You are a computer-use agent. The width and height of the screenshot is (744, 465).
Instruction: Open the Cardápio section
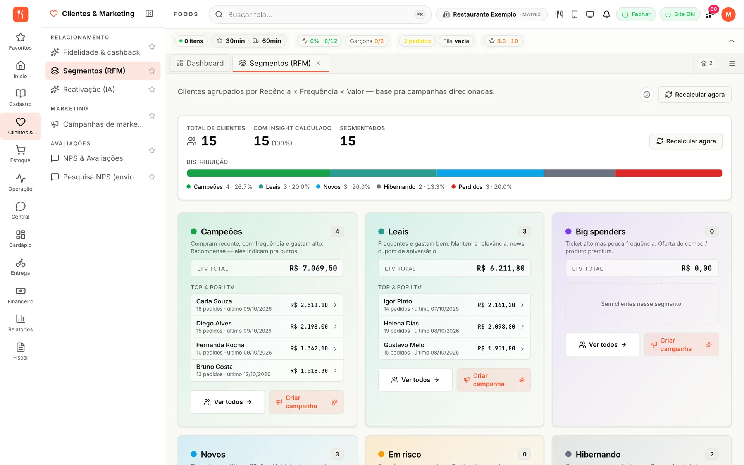tap(20, 239)
